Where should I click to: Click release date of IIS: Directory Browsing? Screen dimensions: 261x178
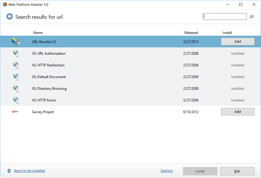(x=191, y=89)
